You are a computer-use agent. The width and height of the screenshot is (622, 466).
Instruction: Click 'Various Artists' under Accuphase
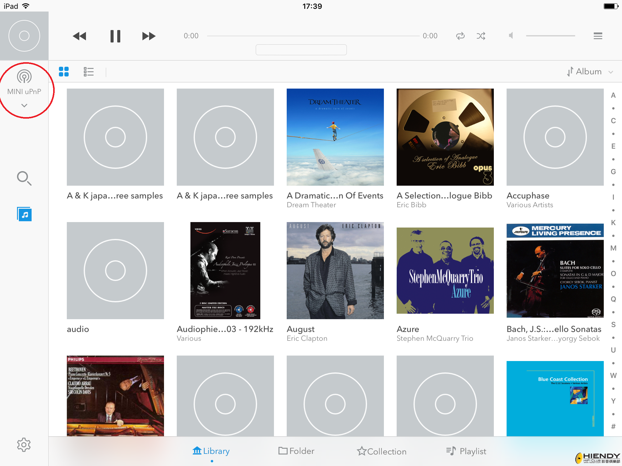[x=530, y=205]
